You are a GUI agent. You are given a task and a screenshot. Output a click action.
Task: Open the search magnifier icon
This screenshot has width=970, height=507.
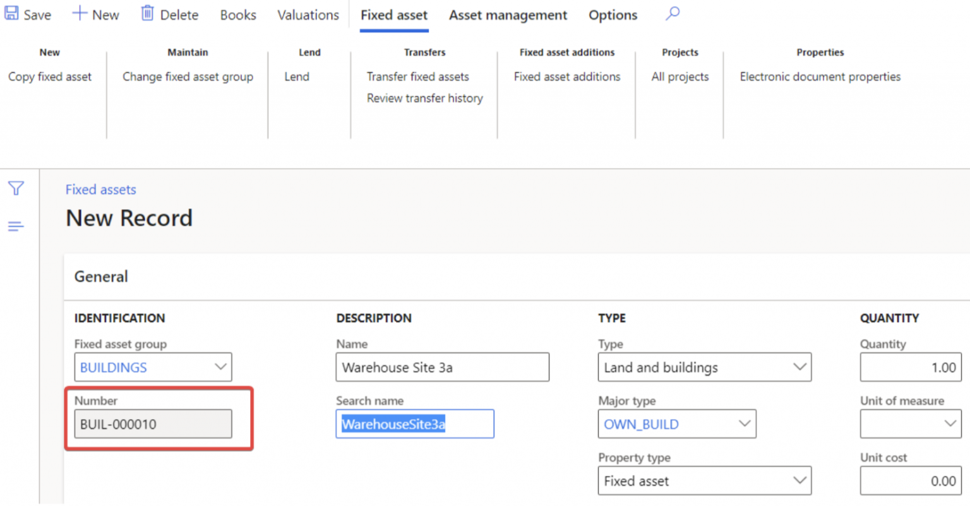(672, 14)
